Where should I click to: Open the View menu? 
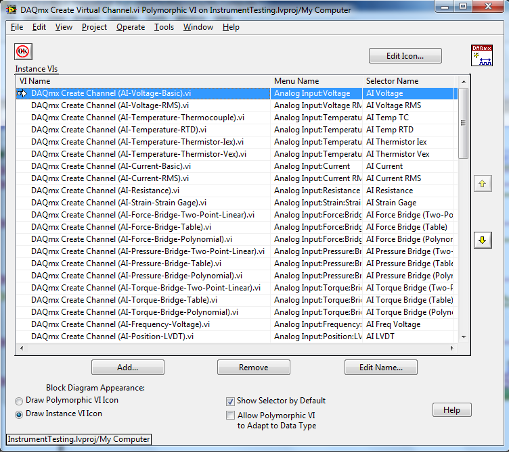64,27
